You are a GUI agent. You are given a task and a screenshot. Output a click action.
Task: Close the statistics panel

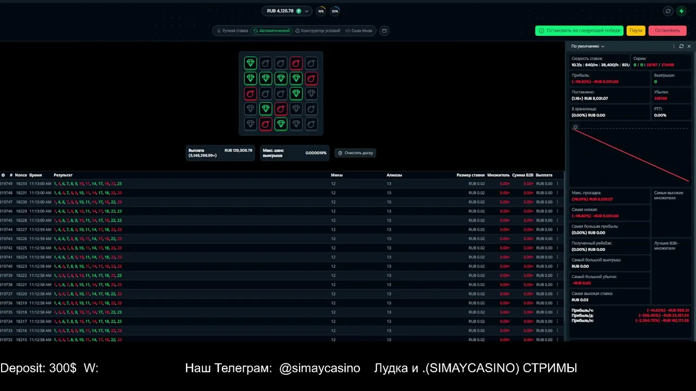coord(689,46)
